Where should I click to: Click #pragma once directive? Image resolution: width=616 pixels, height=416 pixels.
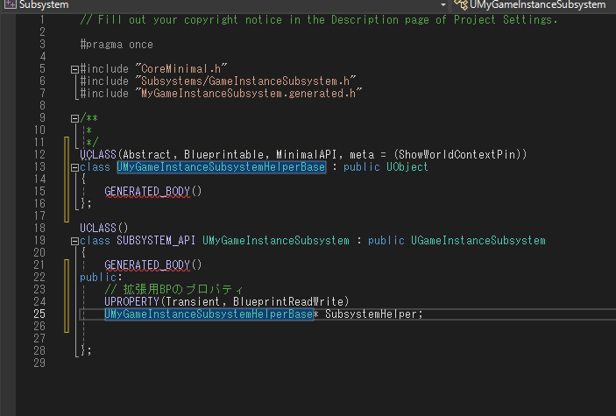point(117,45)
